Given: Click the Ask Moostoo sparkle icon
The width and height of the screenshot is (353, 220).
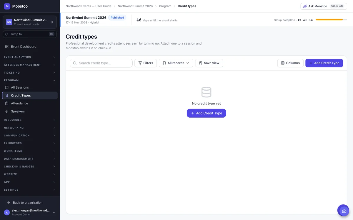Looking at the screenshot, I should click(305, 6).
